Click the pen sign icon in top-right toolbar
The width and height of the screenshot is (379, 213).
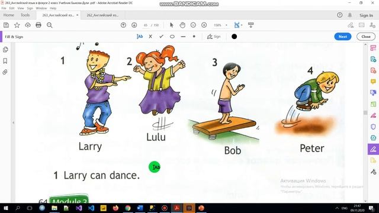coord(351,25)
